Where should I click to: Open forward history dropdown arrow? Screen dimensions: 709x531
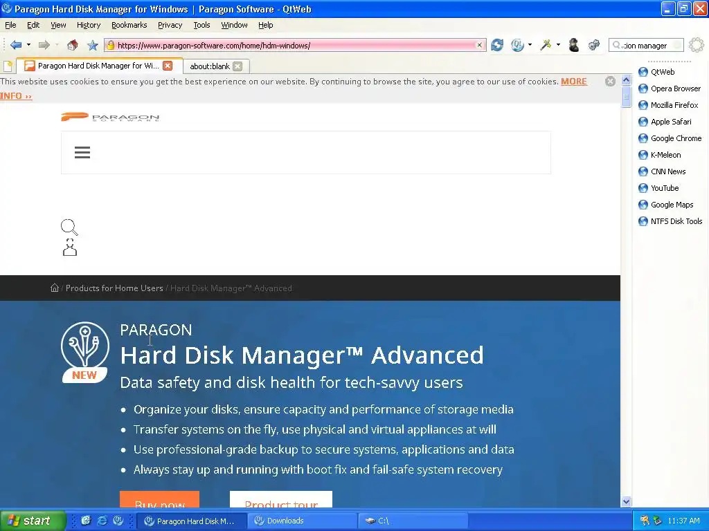pyautogui.click(x=57, y=45)
